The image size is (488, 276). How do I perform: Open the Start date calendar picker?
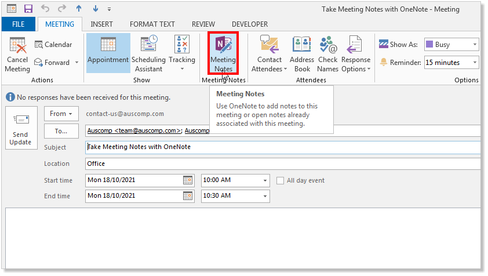click(188, 180)
